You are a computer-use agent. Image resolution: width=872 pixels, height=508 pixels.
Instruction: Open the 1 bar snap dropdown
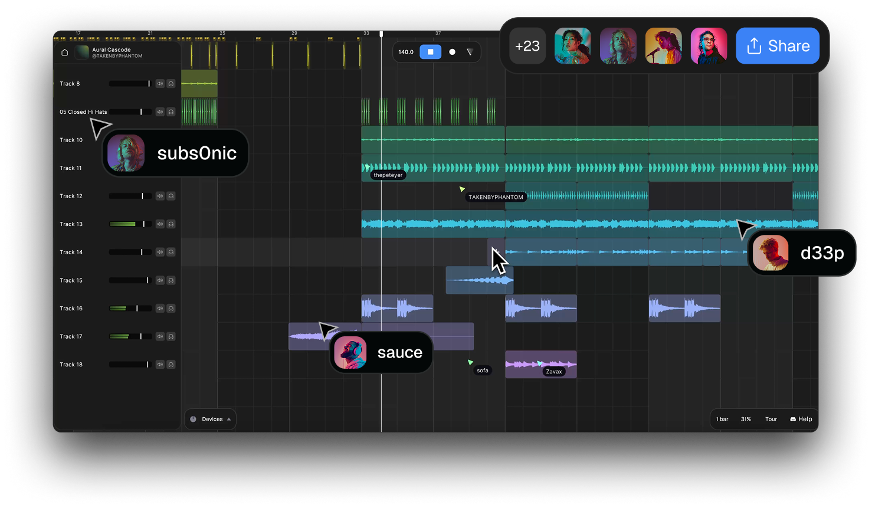tap(722, 419)
